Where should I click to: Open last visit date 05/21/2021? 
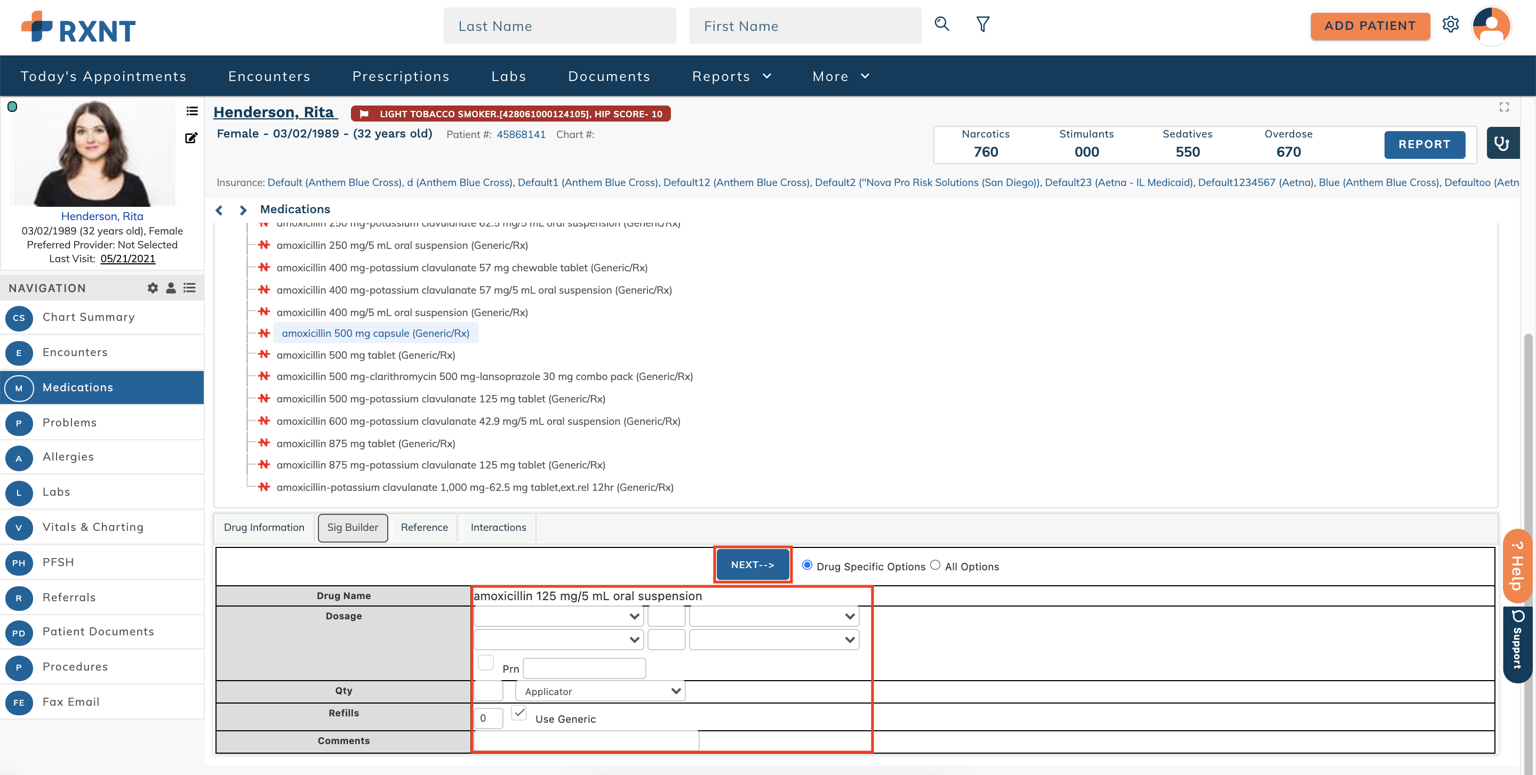click(x=127, y=259)
